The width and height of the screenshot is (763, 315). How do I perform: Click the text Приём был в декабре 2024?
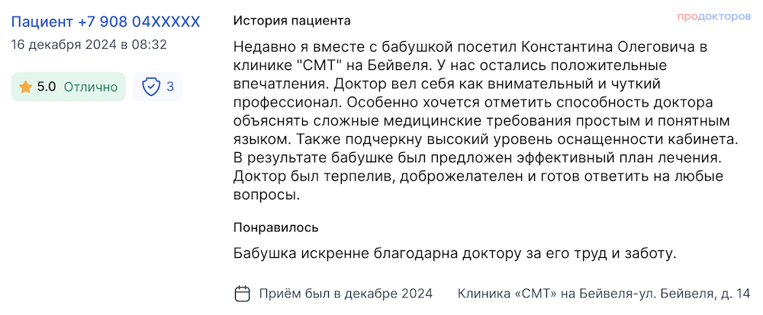click(346, 294)
